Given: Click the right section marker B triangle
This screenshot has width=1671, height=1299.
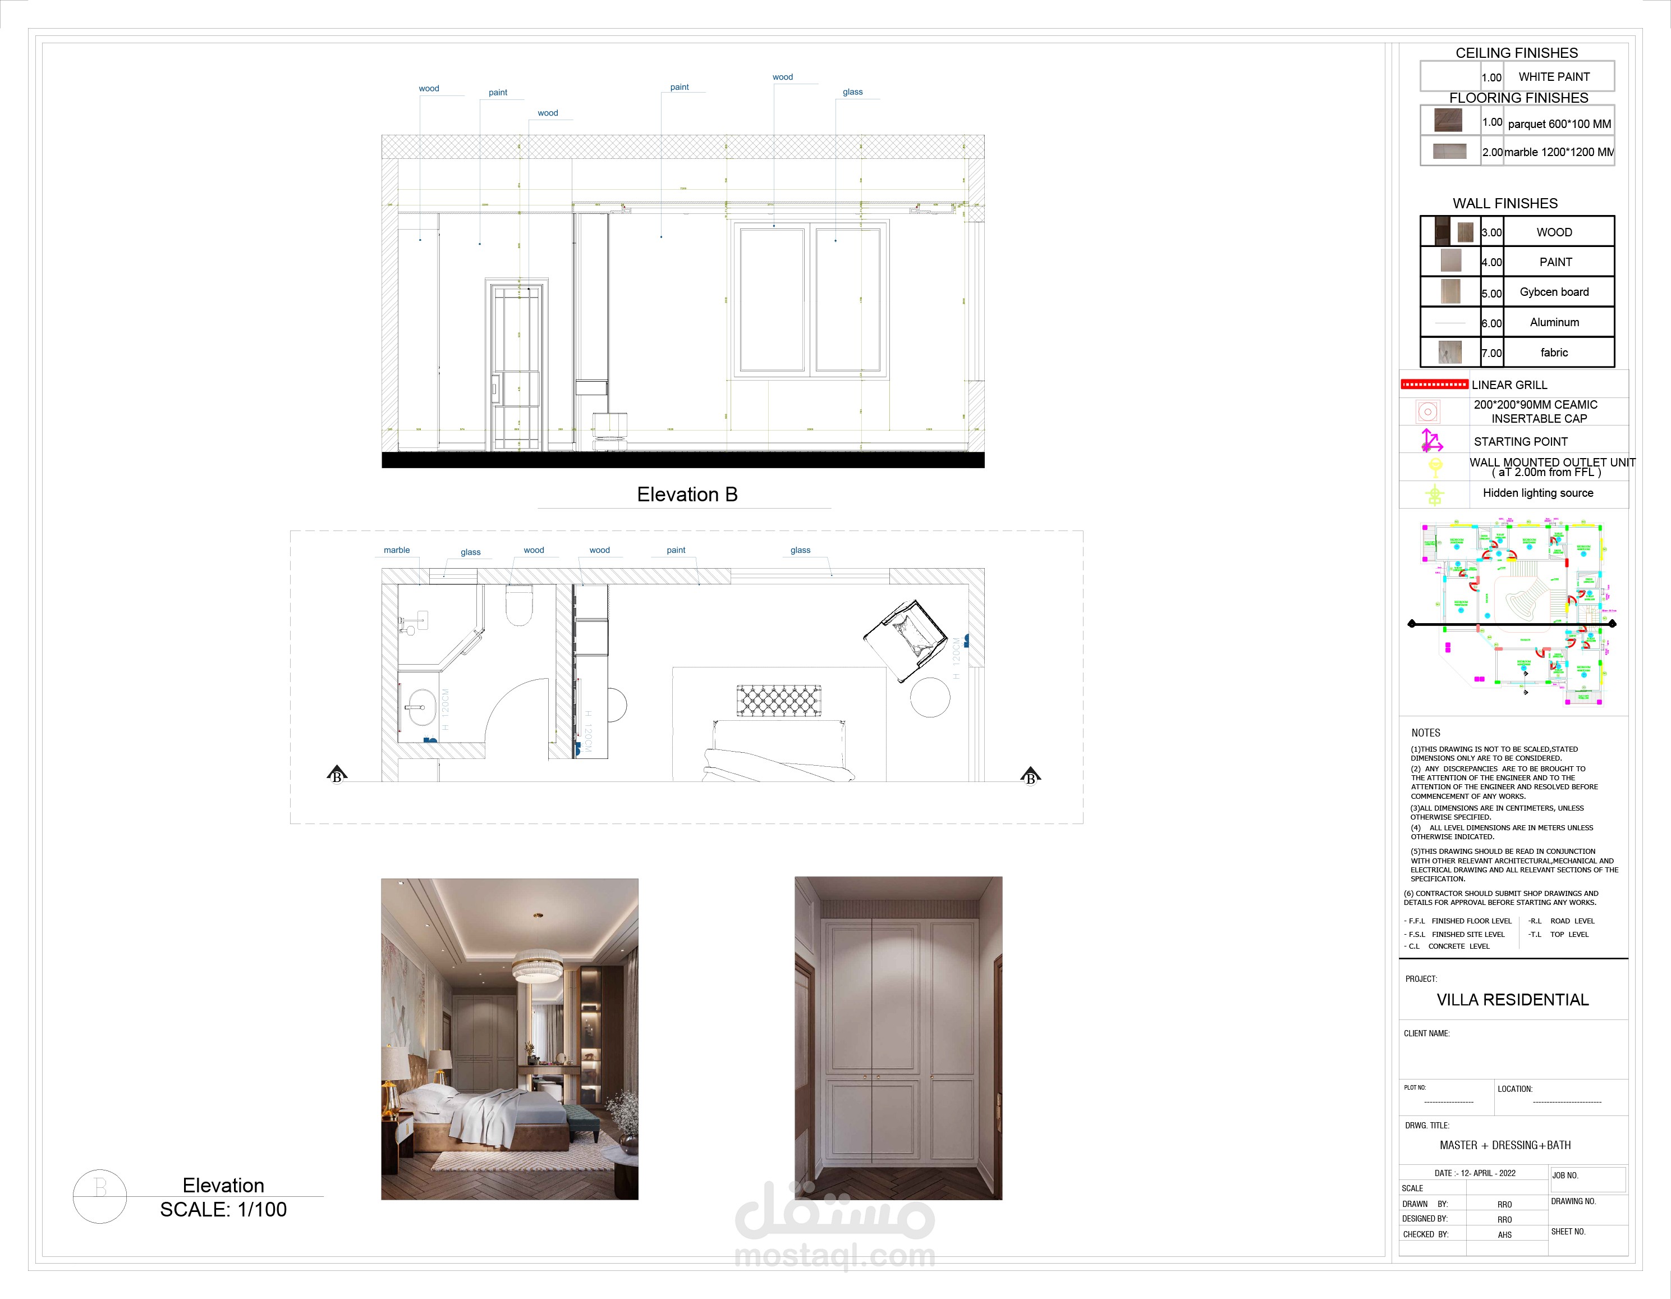Looking at the screenshot, I should [1030, 775].
